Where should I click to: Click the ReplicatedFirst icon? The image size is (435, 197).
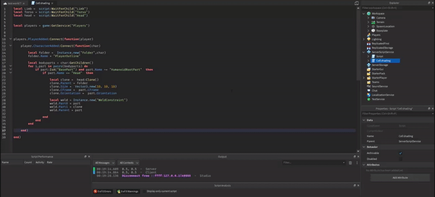tap(369, 43)
